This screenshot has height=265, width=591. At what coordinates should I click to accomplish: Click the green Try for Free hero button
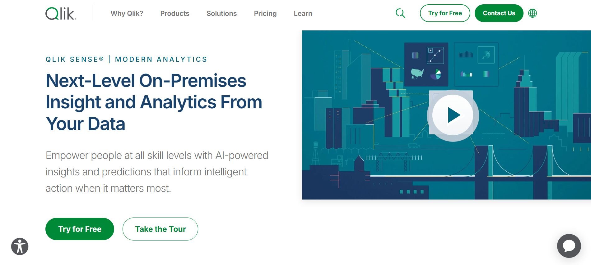[x=80, y=229]
